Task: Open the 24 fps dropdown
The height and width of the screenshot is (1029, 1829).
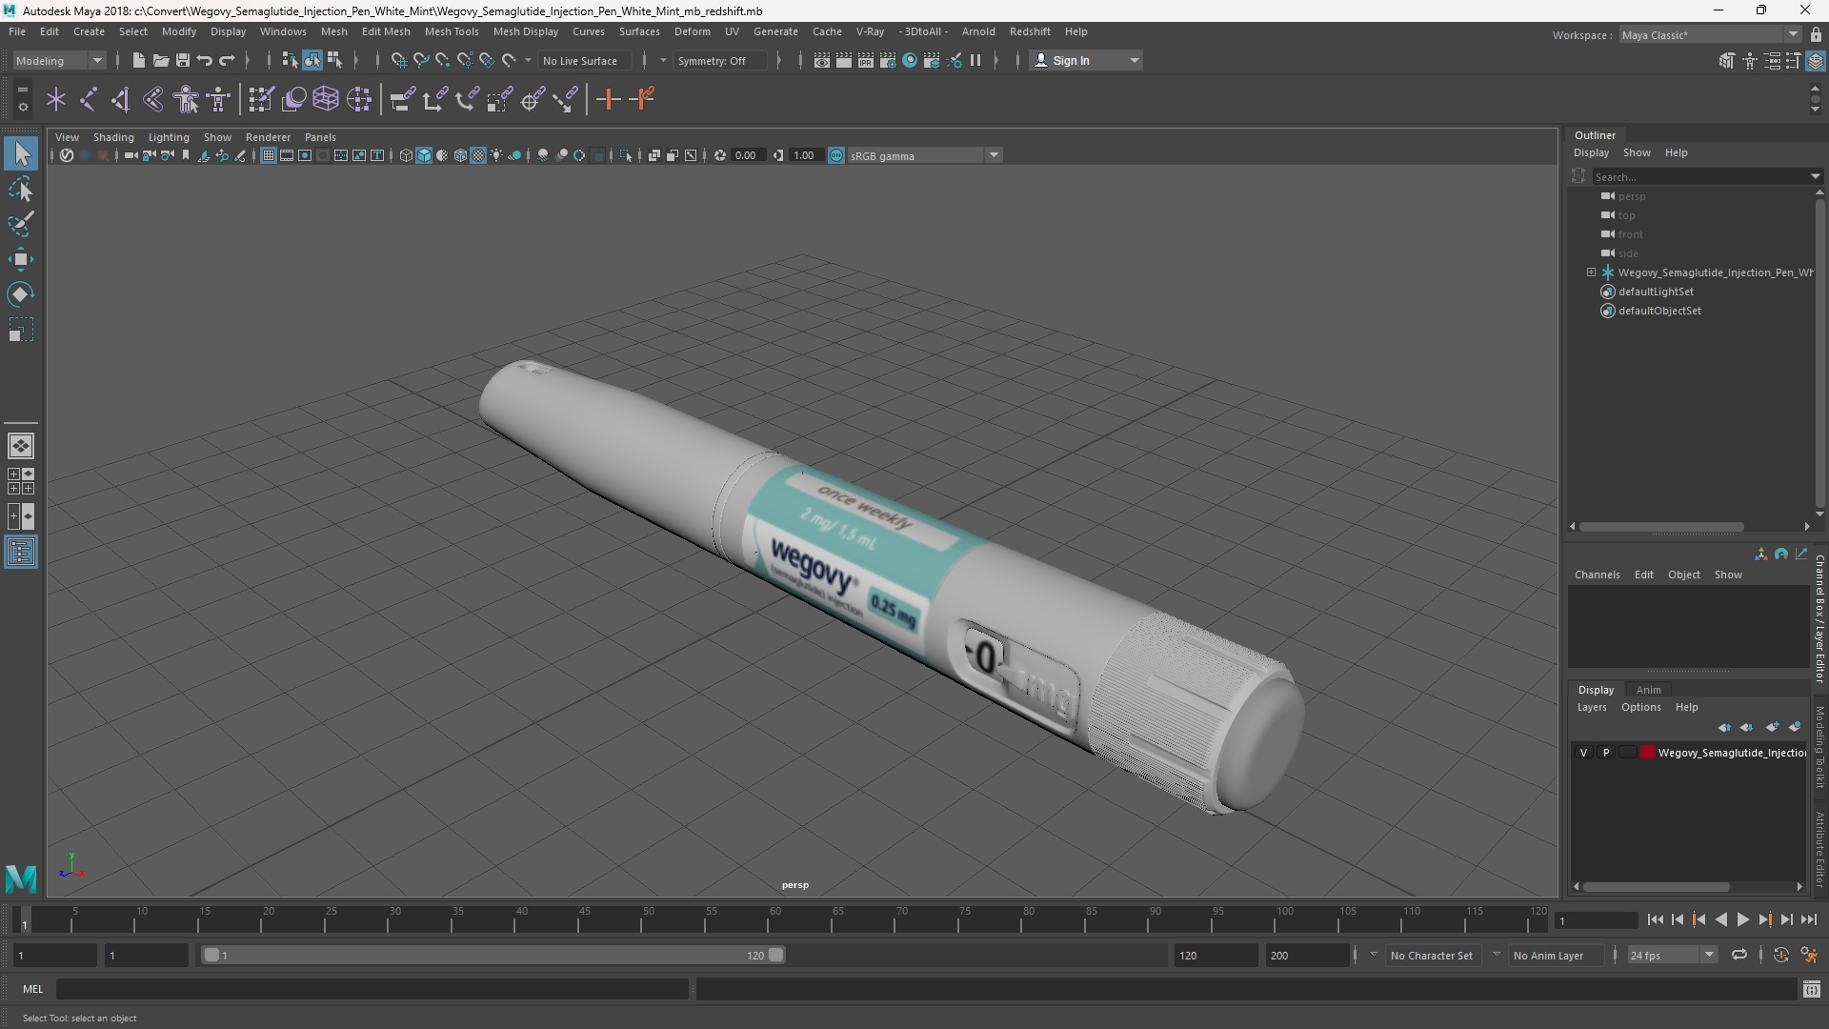Action: click(1671, 955)
